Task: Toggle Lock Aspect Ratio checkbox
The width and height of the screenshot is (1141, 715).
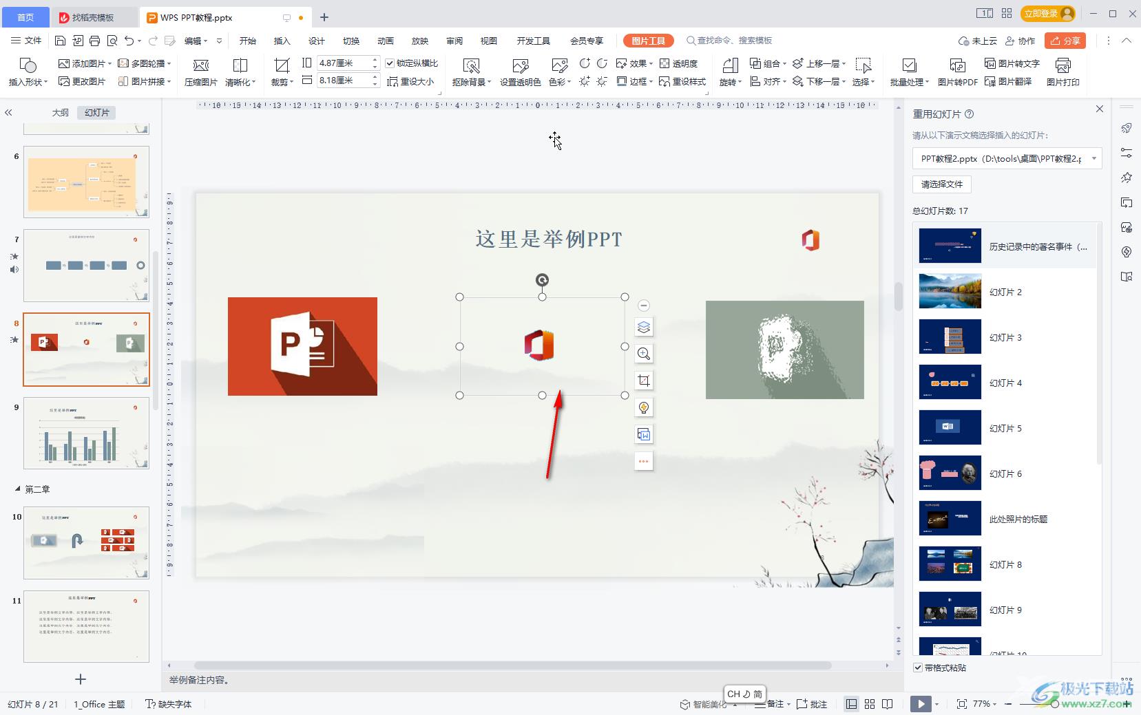Action: point(390,63)
